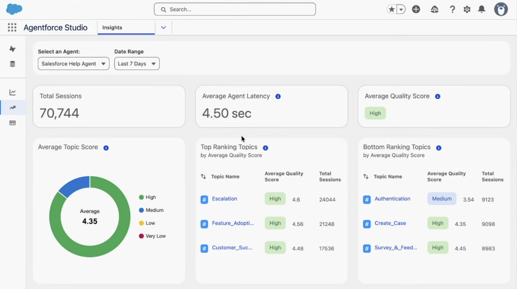This screenshot has height=289, width=517.
Task: Select the line-chart analytics icon in the sidebar
Action: tap(12, 92)
